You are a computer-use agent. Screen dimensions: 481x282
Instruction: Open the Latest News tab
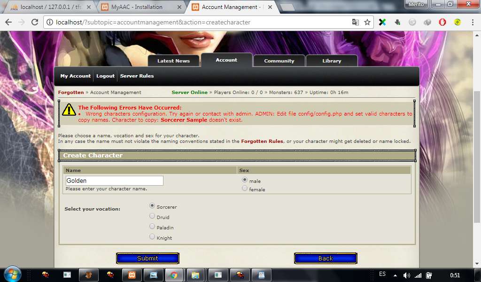click(174, 61)
